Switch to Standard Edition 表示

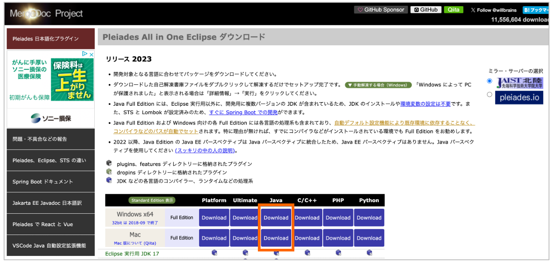pos(152,200)
